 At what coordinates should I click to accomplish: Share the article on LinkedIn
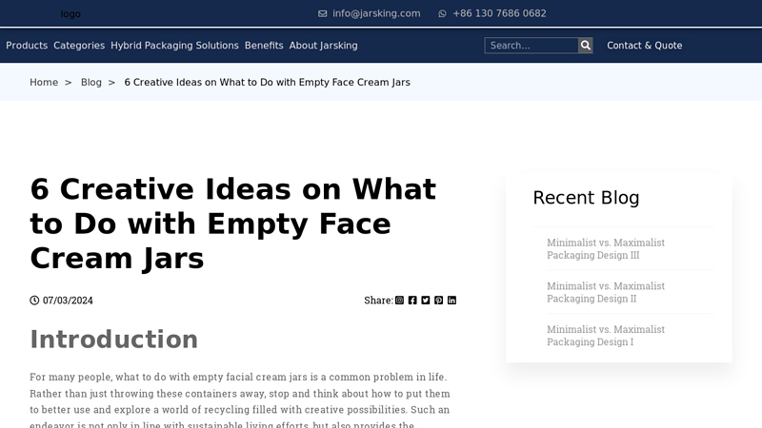pos(451,301)
